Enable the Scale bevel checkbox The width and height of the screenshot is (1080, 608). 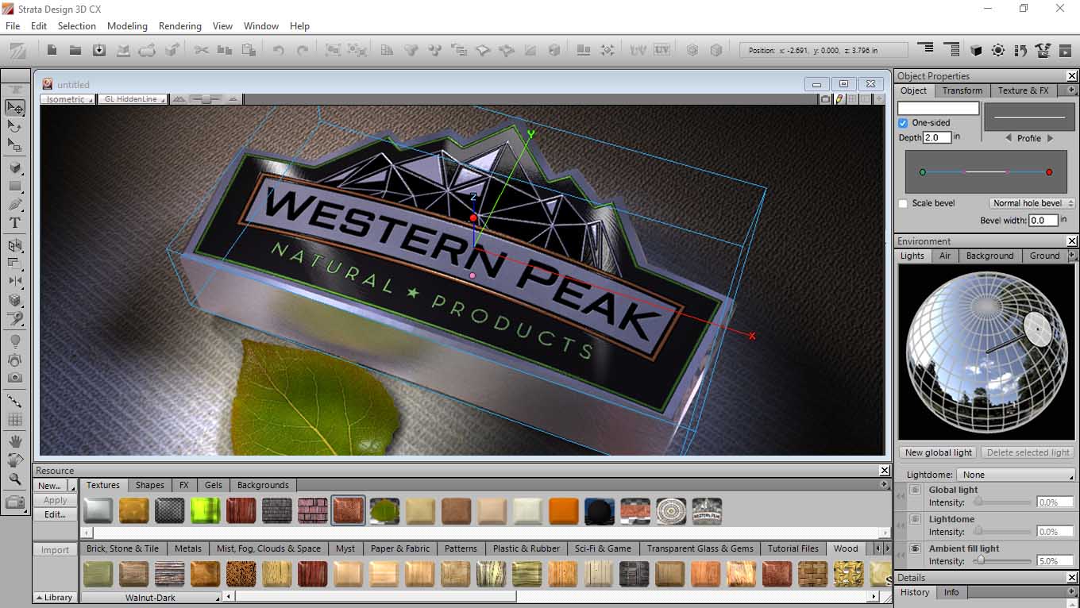[903, 203]
